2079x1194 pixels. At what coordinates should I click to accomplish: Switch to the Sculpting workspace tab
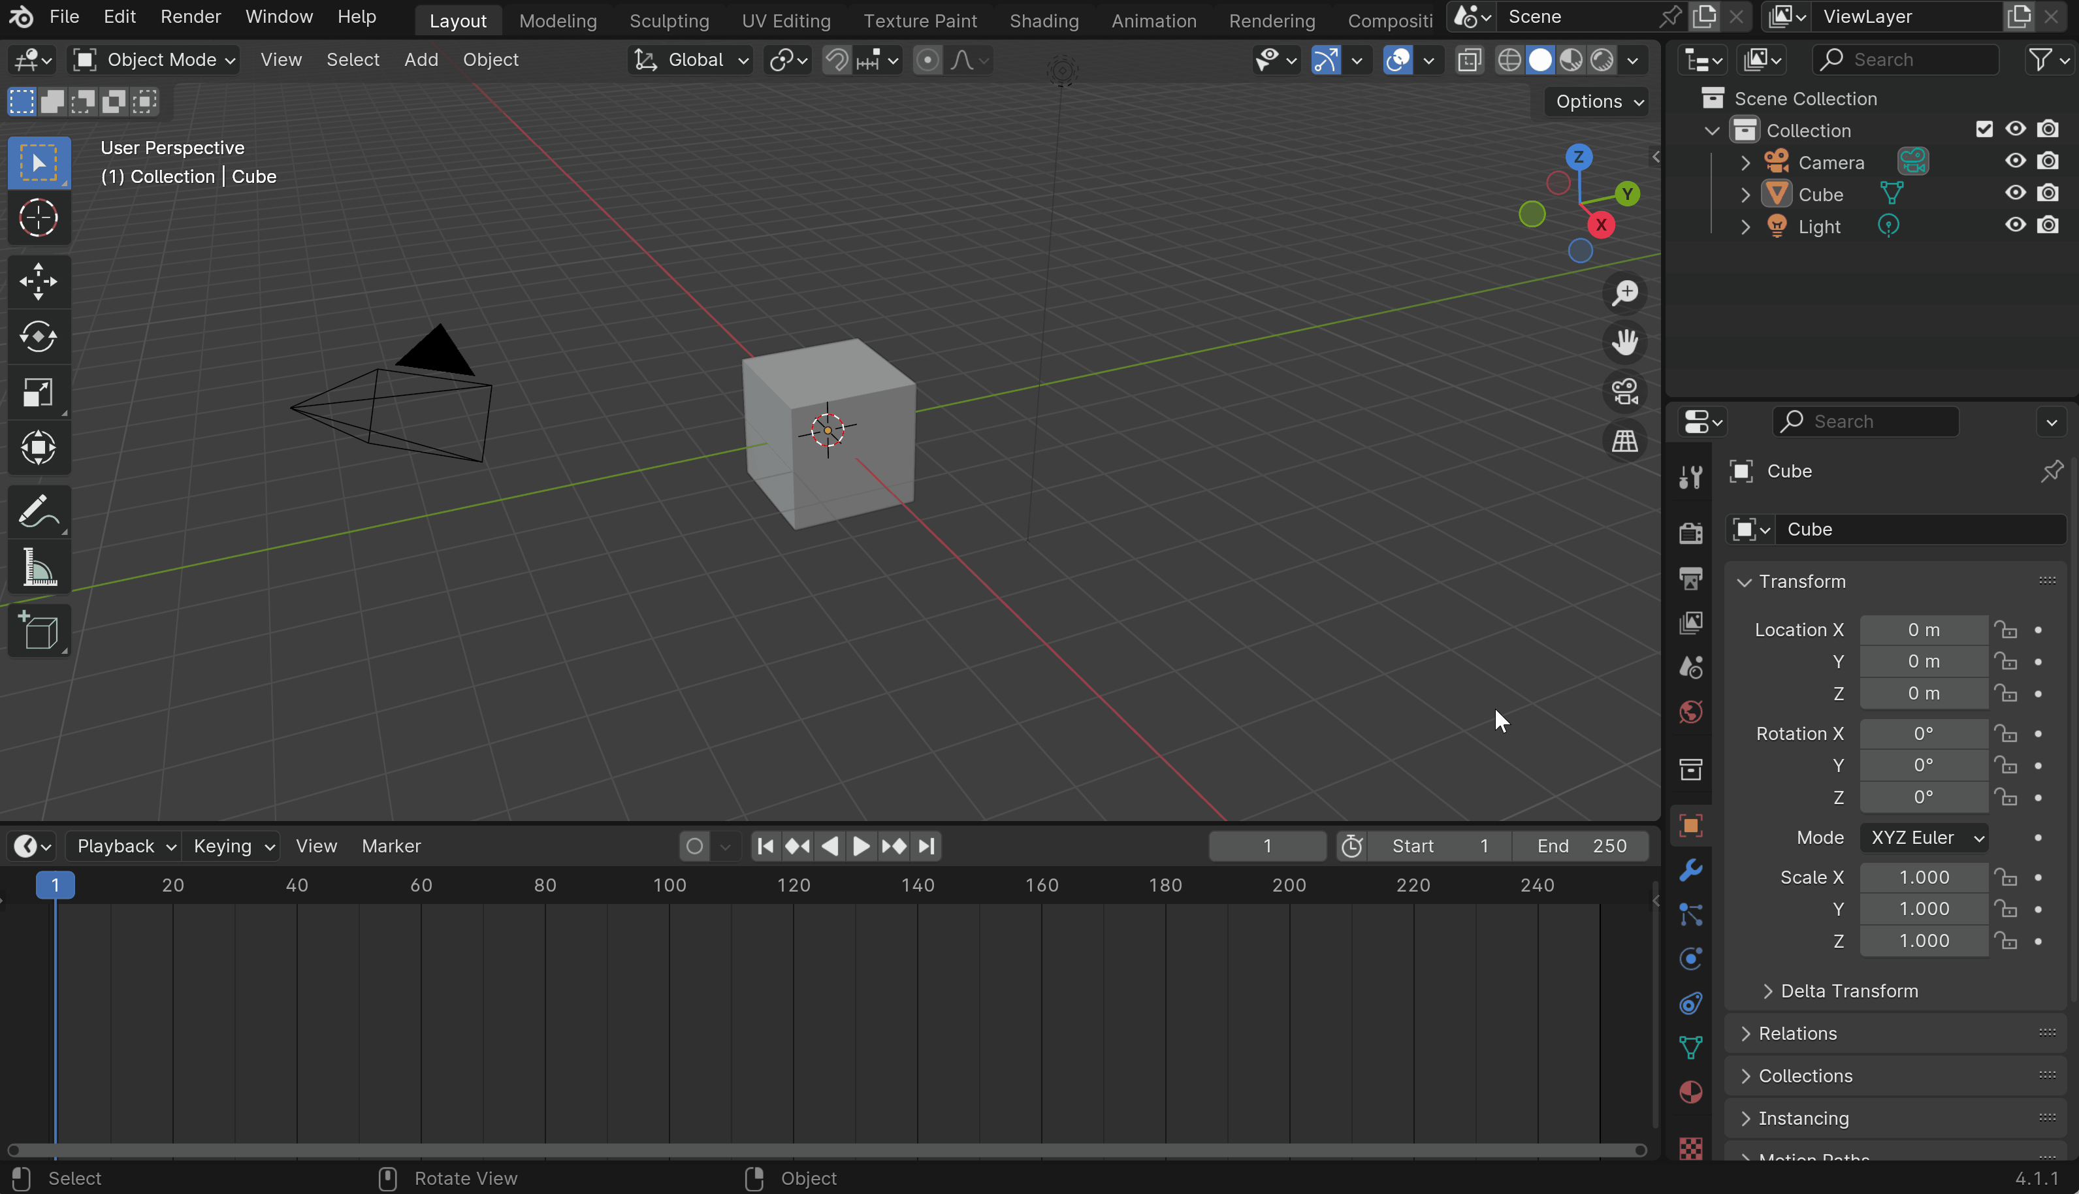(x=669, y=20)
